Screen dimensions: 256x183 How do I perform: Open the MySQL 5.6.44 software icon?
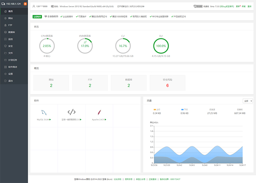pyautogui.click(x=44, y=112)
